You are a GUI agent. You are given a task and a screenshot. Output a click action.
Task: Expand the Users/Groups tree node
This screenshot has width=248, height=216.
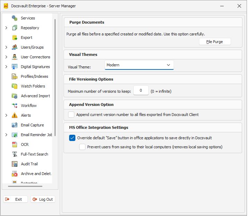point(6,47)
